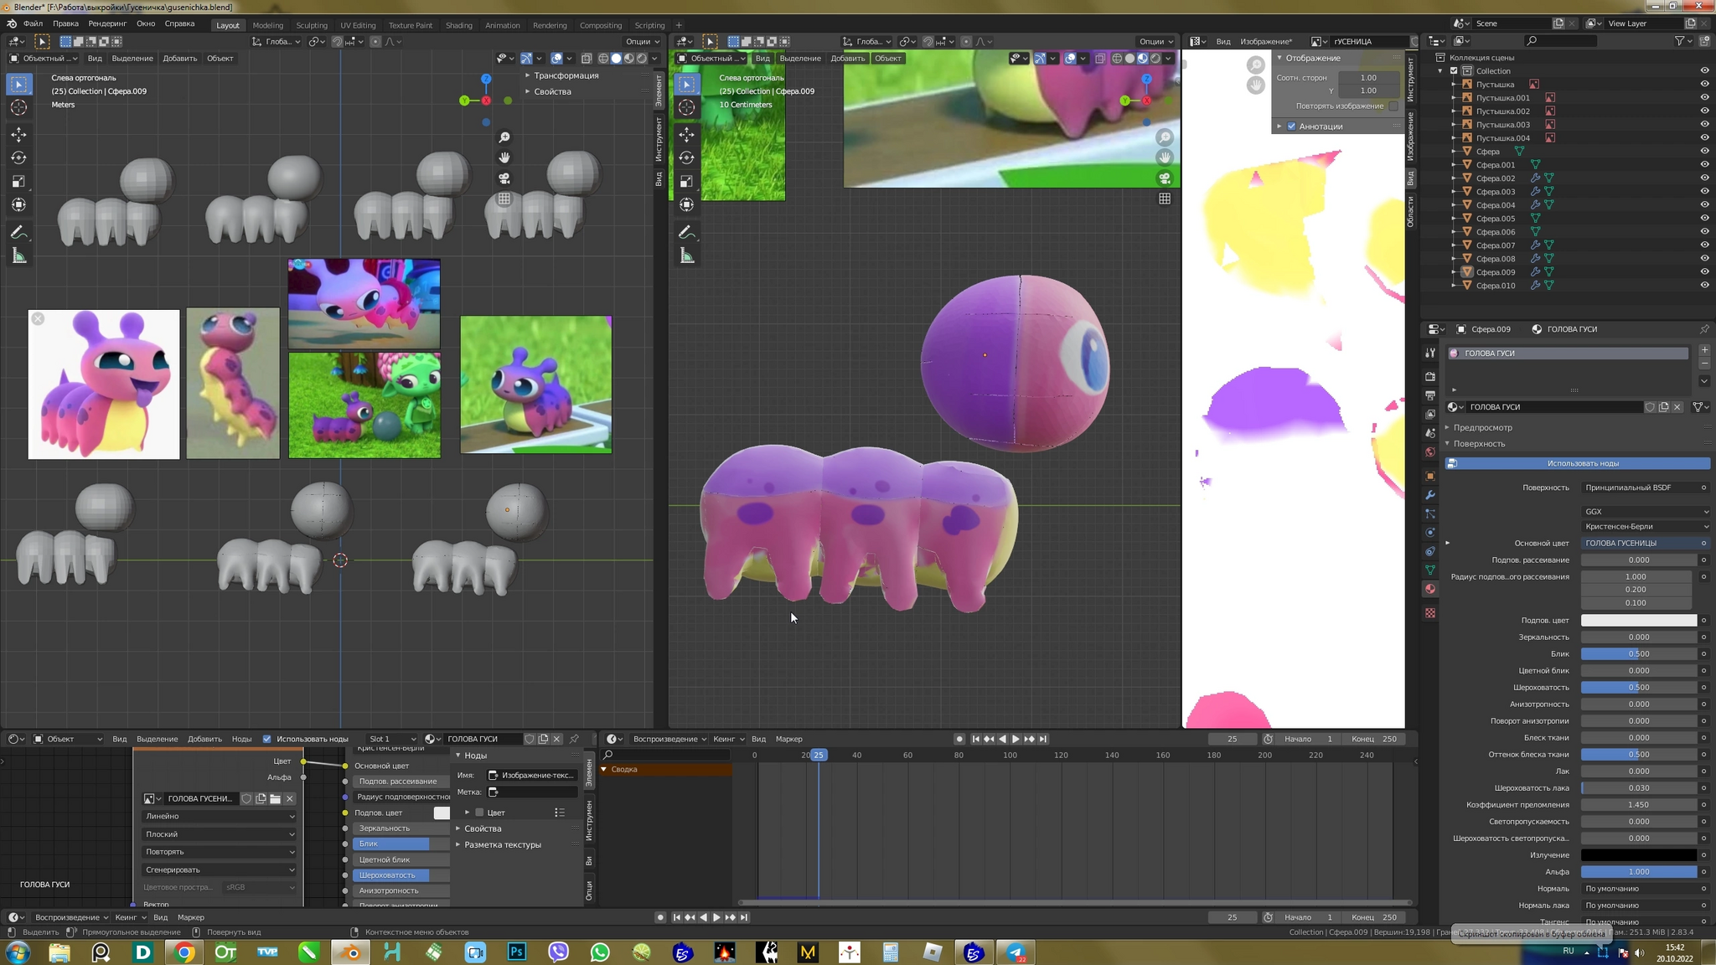Image resolution: width=1716 pixels, height=965 pixels.
Task: Toggle Использовать ноды checkbox in node editor
Action: (267, 739)
